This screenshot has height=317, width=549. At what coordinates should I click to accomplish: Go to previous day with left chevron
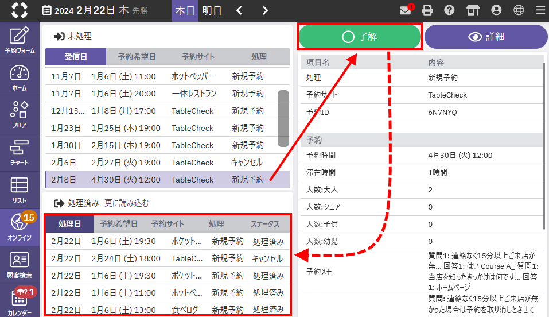click(239, 10)
